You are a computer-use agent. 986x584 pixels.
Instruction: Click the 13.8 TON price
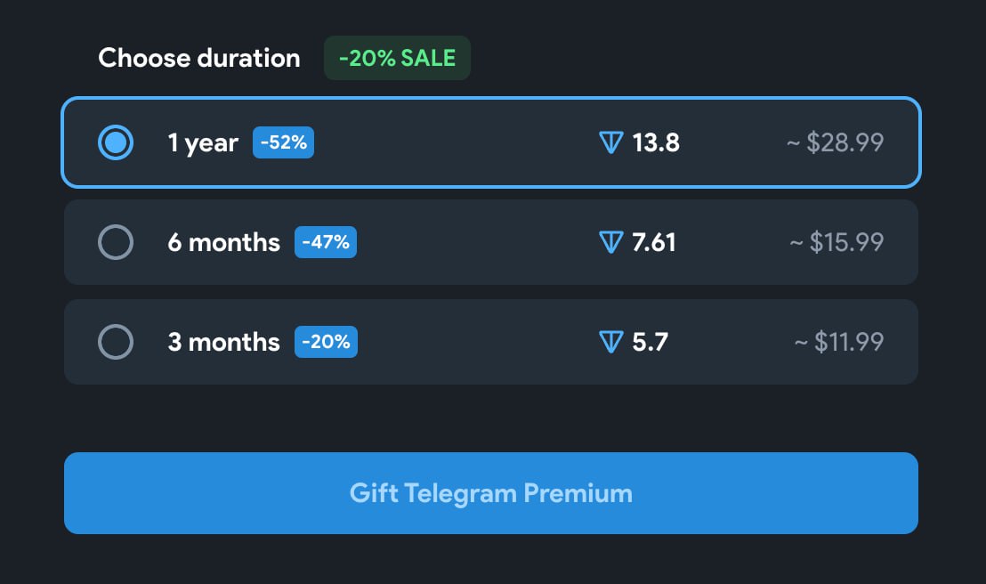pos(656,142)
